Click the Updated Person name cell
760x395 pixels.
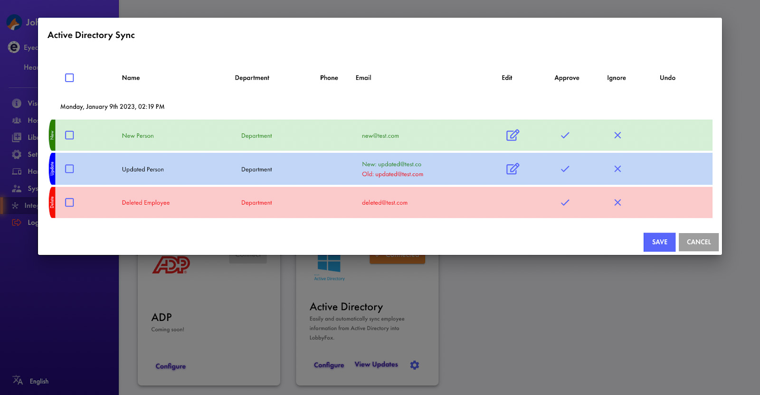click(142, 169)
